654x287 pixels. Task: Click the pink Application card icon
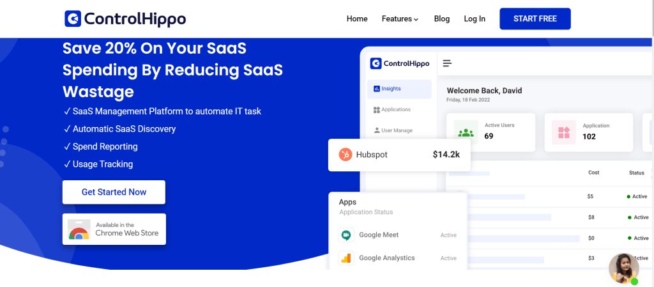(x=564, y=133)
